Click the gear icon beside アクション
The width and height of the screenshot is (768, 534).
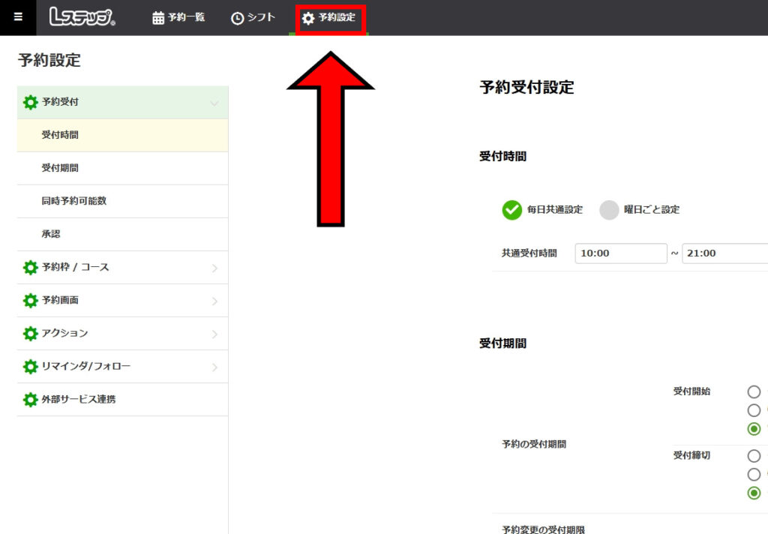pos(30,334)
